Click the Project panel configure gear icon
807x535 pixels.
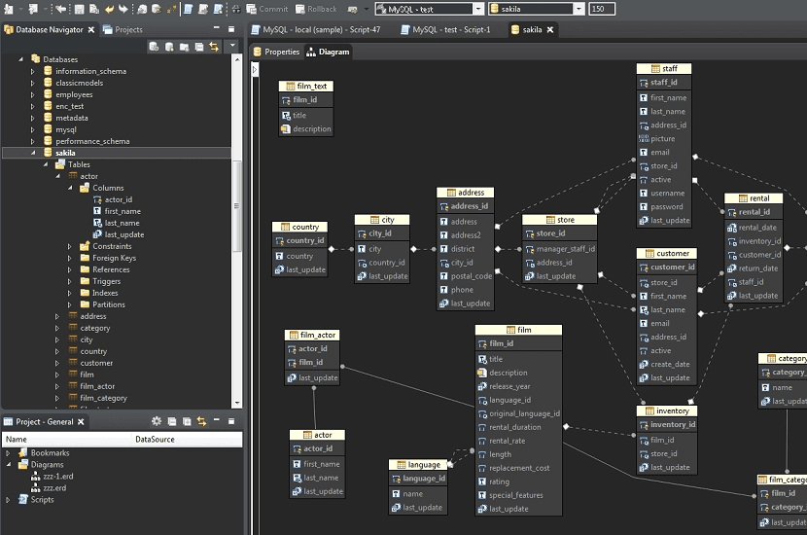156,421
